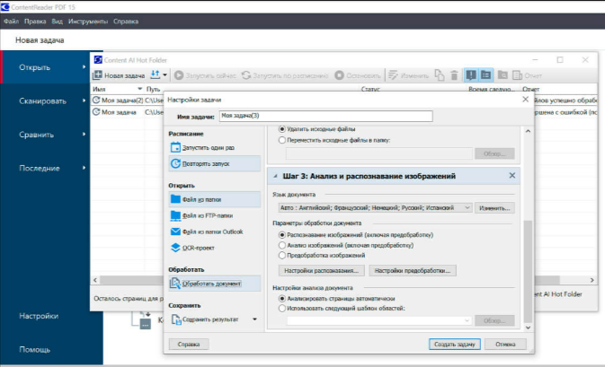Open 'Сравнить' sidebar item
The height and width of the screenshot is (367, 605).
click(x=43, y=135)
